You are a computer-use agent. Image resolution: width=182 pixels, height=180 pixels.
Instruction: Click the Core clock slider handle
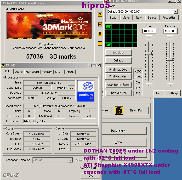(149, 53)
